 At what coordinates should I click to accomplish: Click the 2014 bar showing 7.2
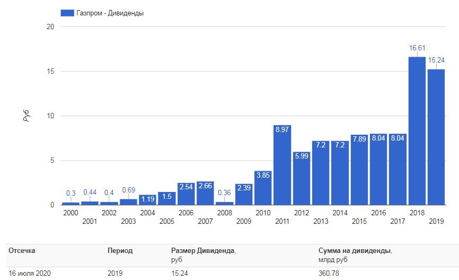tap(340, 173)
